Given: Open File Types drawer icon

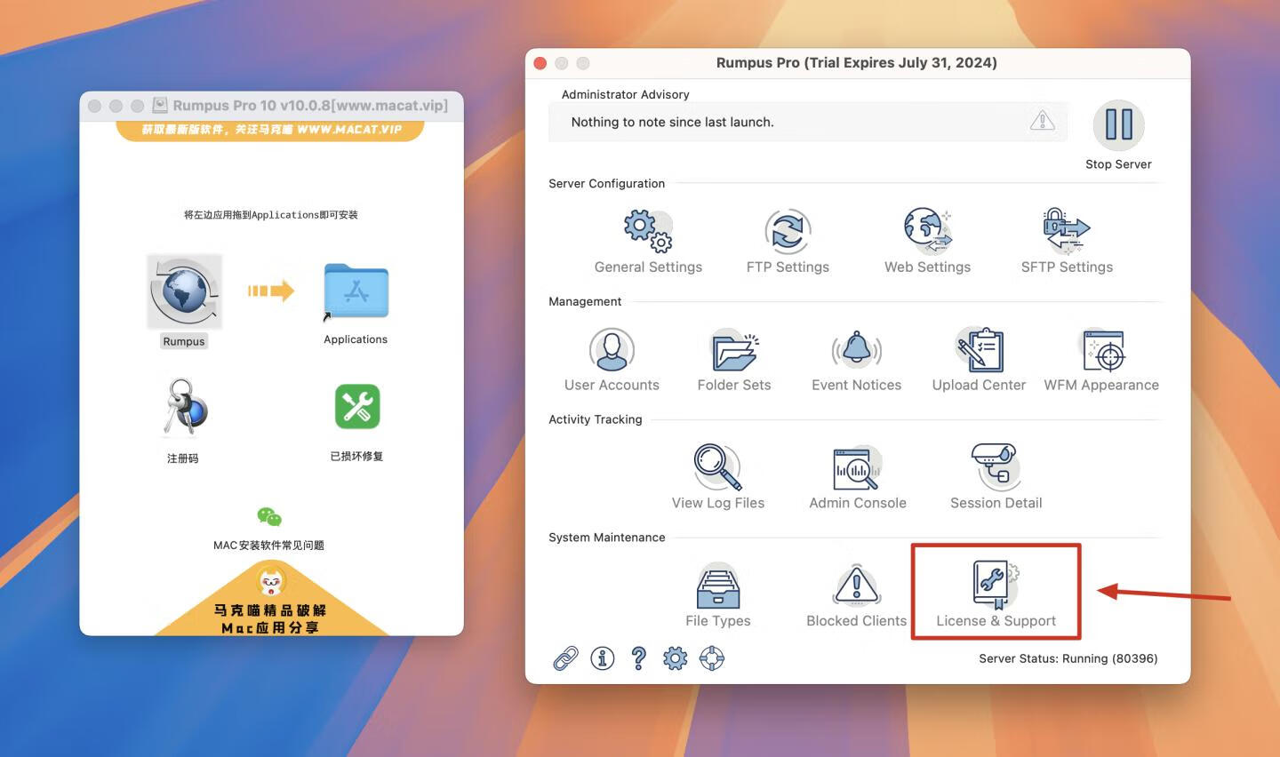Looking at the screenshot, I should 717,586.
